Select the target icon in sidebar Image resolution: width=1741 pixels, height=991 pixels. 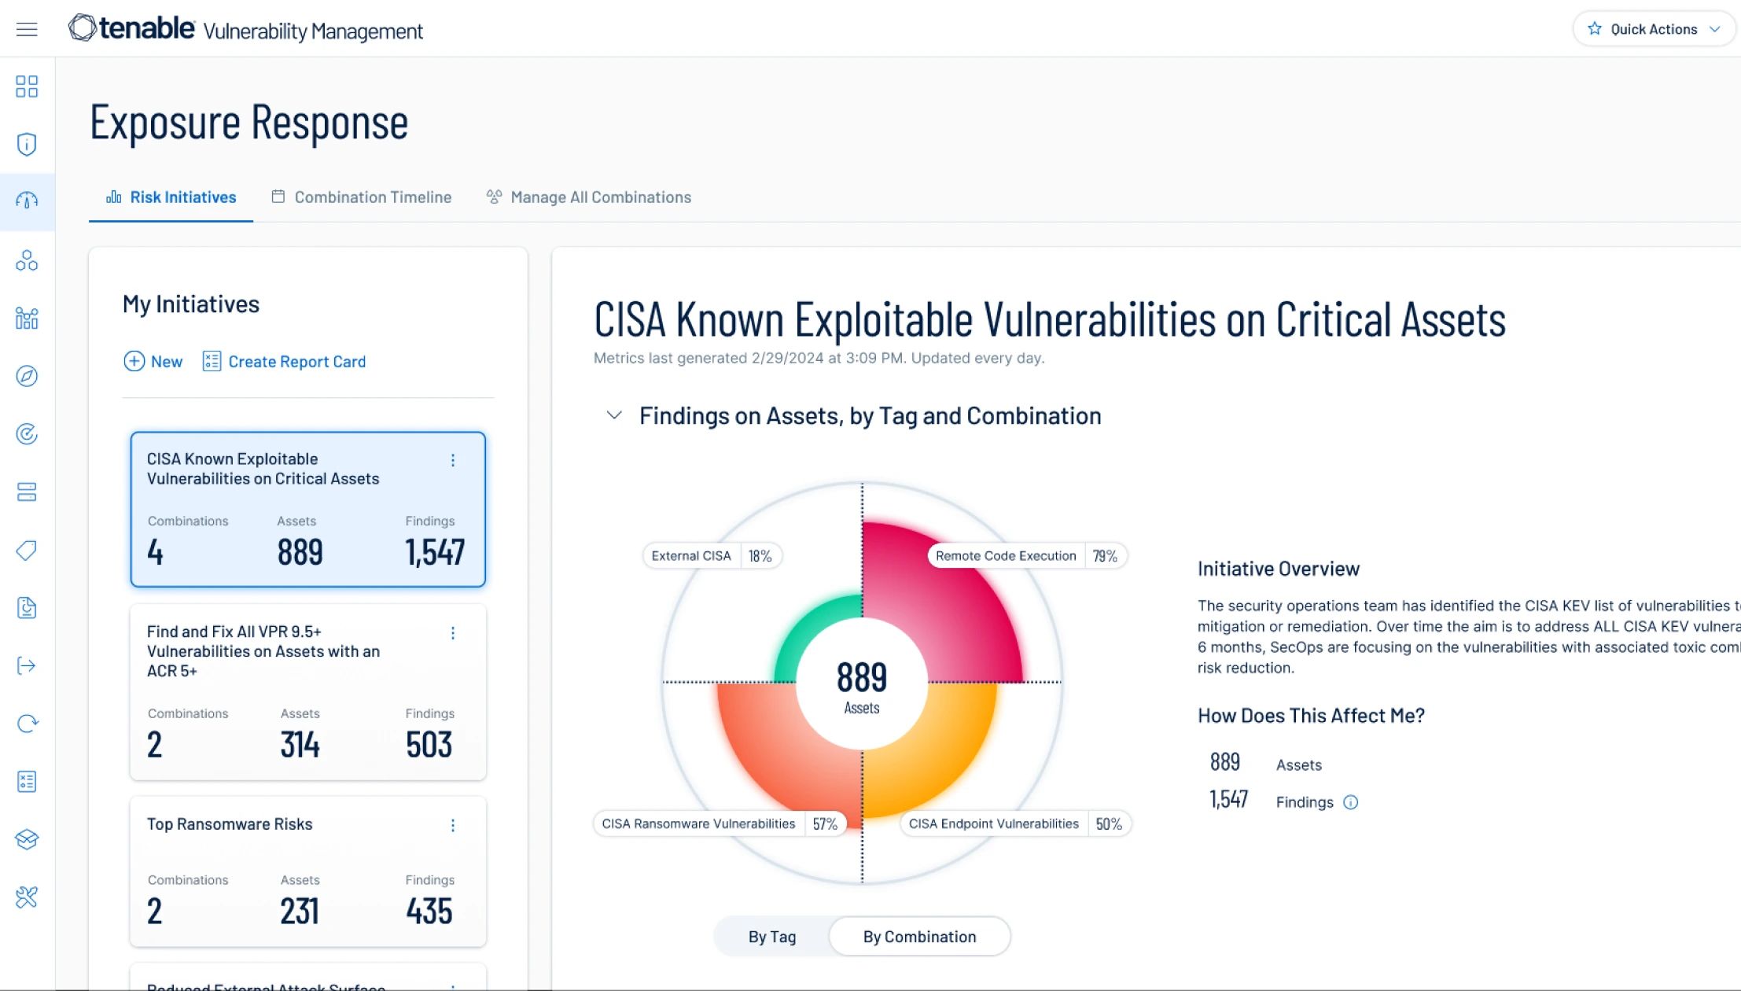click(27, 434)
